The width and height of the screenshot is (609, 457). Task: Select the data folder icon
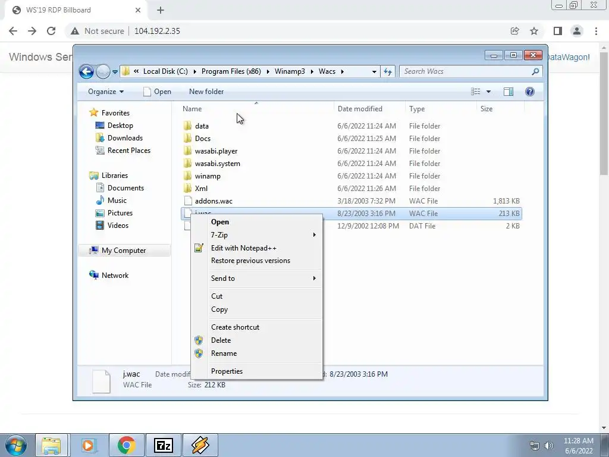coord(187,126)
